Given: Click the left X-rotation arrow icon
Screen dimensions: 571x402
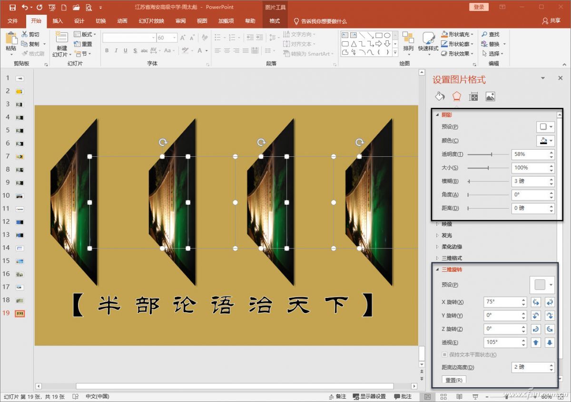Looking at the screenshot, I should coord(536,302).
